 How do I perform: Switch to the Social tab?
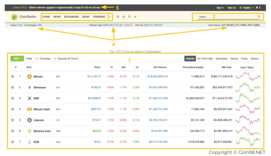pyautogui.click(x=234, y=58)
